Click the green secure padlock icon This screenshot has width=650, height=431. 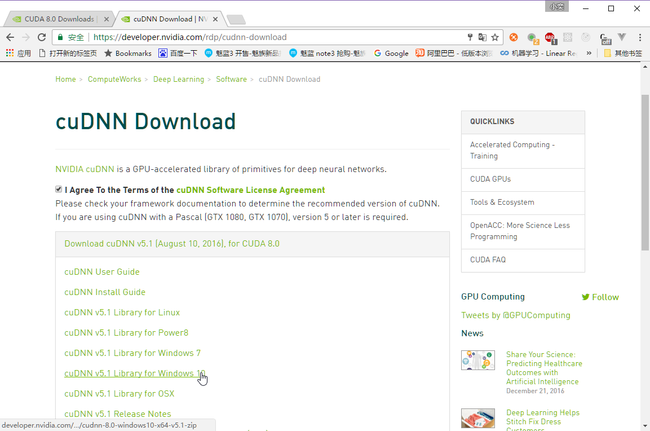point(60,37)
